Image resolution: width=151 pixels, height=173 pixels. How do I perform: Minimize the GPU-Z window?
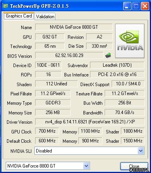[127, 6]
